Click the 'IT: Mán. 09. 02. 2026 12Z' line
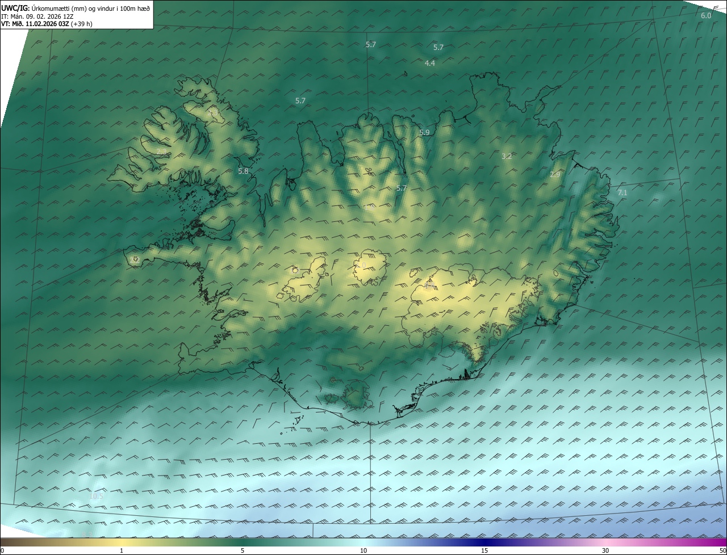 37,16
